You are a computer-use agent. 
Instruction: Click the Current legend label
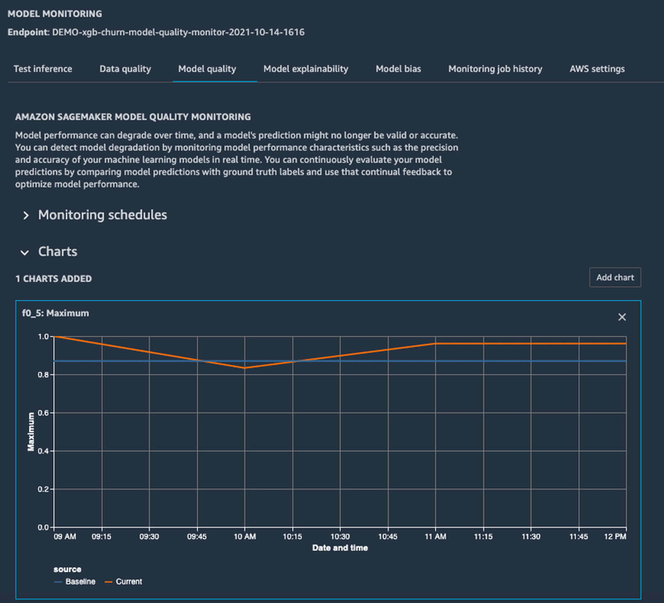129,582
